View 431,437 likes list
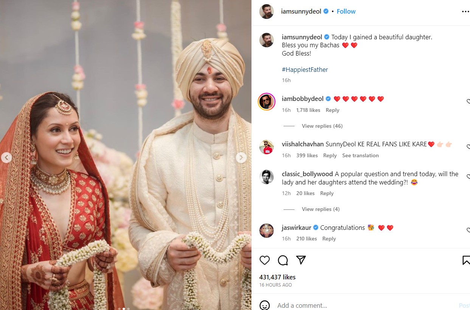470x310 pixels. coord(278,277)
